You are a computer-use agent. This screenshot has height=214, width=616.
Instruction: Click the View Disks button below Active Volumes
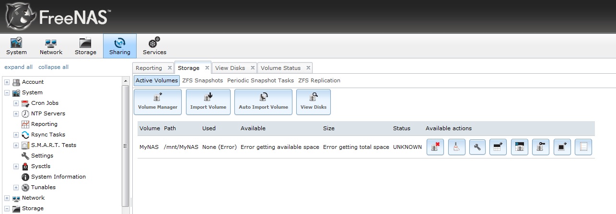314,102
